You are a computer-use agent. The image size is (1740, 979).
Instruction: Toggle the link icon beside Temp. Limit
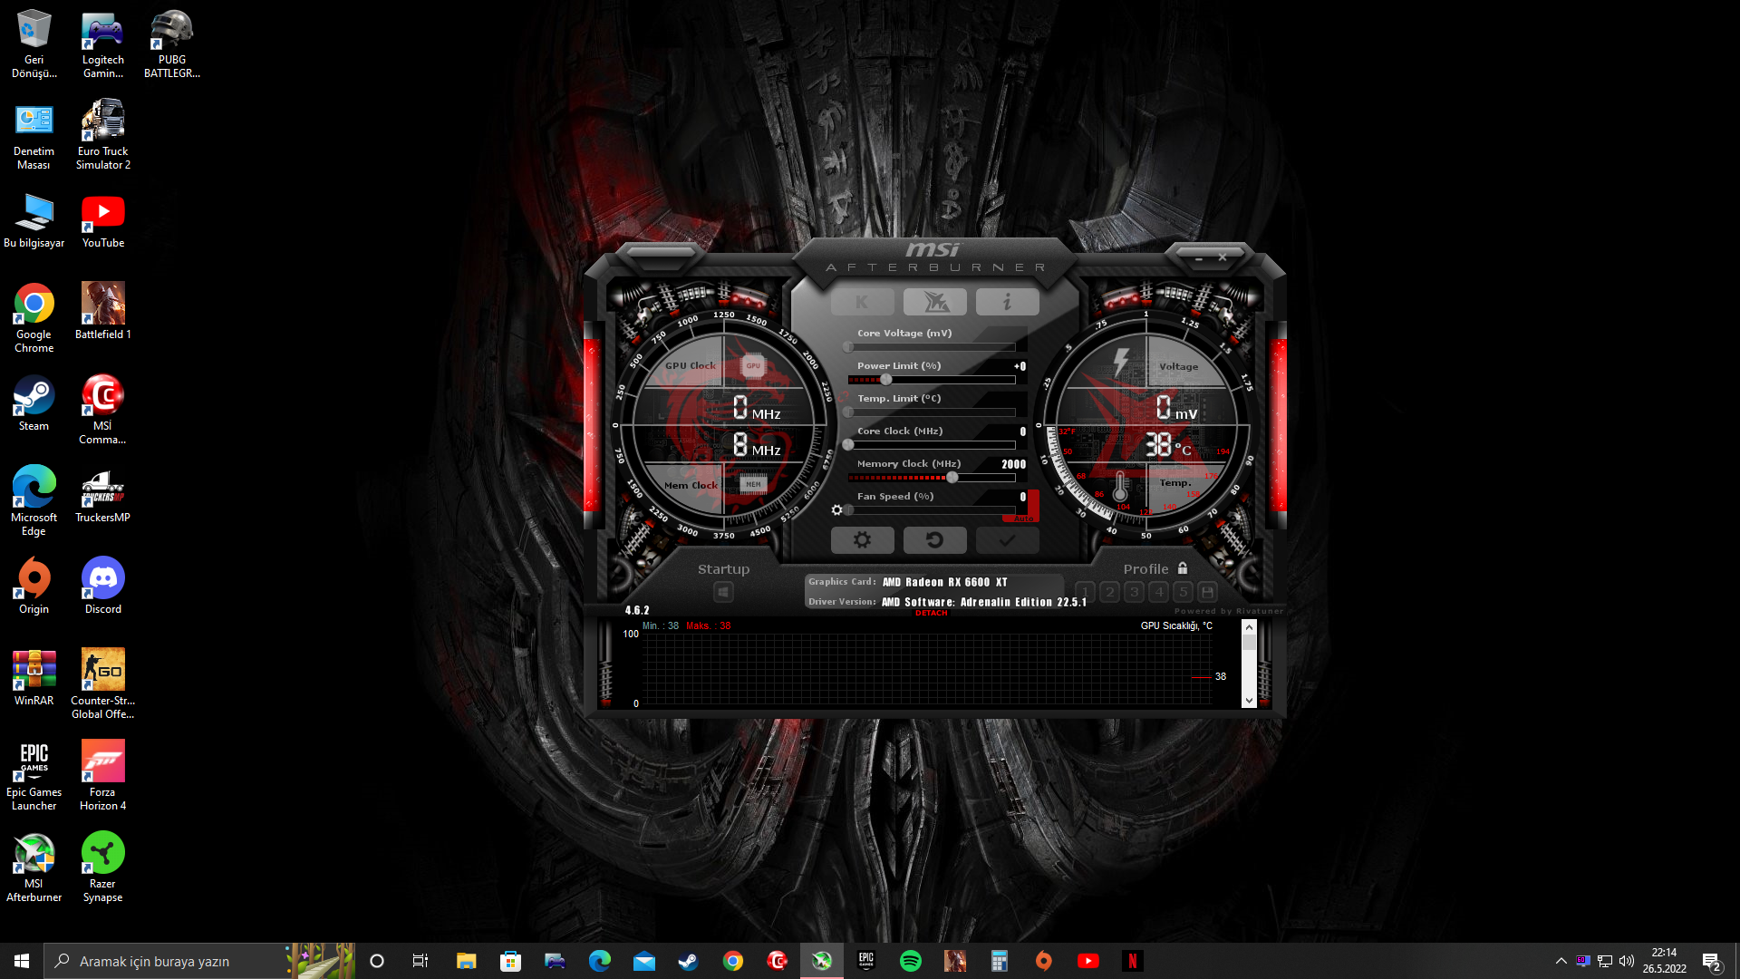click(844, 398)
